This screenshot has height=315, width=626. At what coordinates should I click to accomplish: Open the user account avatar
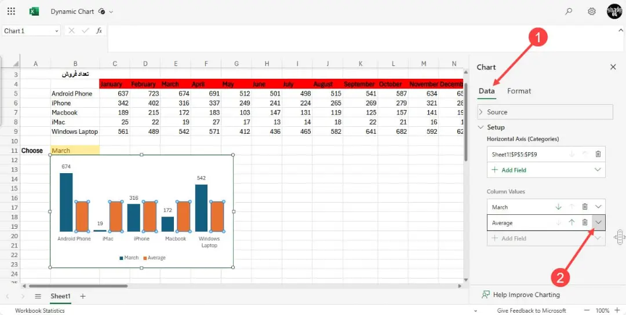pyautogui.click(x=614, y=12)
